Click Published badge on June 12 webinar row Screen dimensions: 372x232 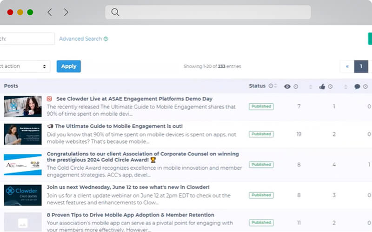[261, 195]
